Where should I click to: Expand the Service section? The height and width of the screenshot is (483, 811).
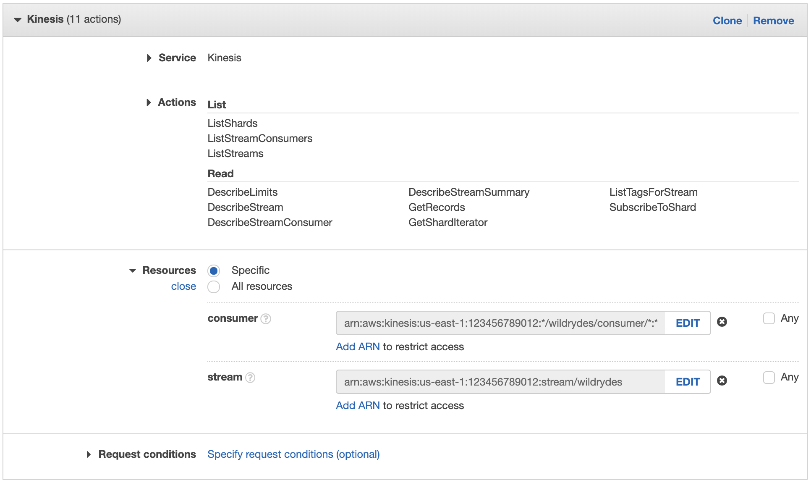pos(149,58)
